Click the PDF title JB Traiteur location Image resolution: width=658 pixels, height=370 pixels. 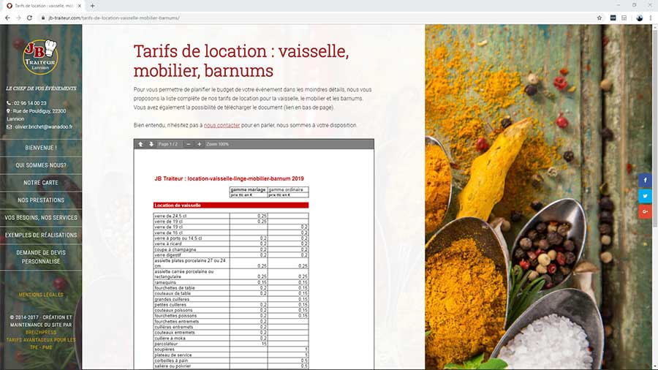[229, 178]
